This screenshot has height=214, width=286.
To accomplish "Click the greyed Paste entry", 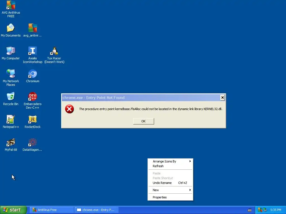I will point(170,173).
